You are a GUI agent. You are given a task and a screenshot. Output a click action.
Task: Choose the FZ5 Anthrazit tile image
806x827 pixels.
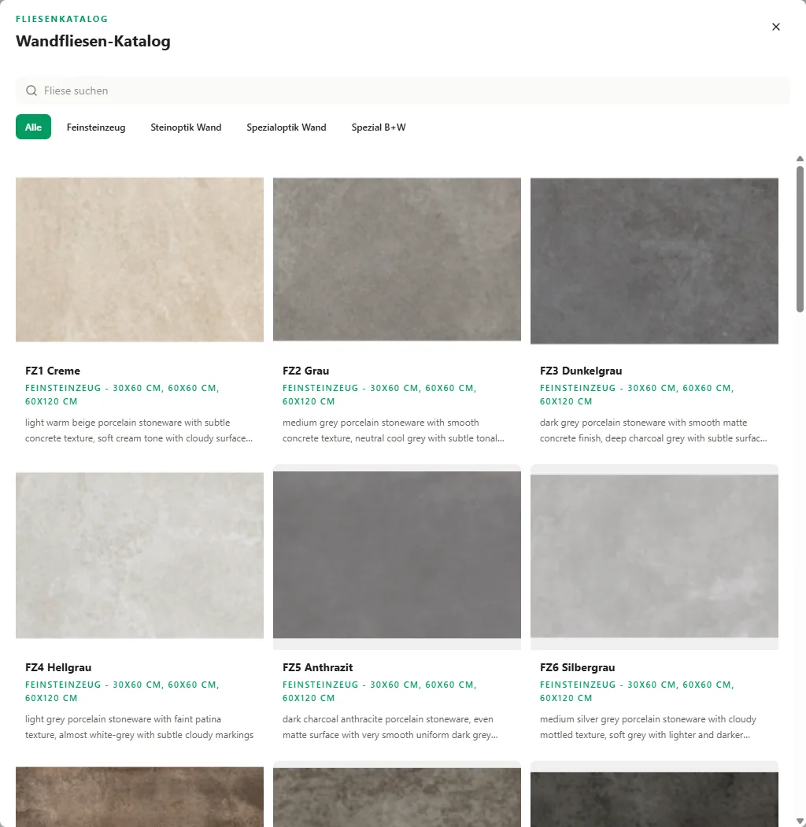397,555
